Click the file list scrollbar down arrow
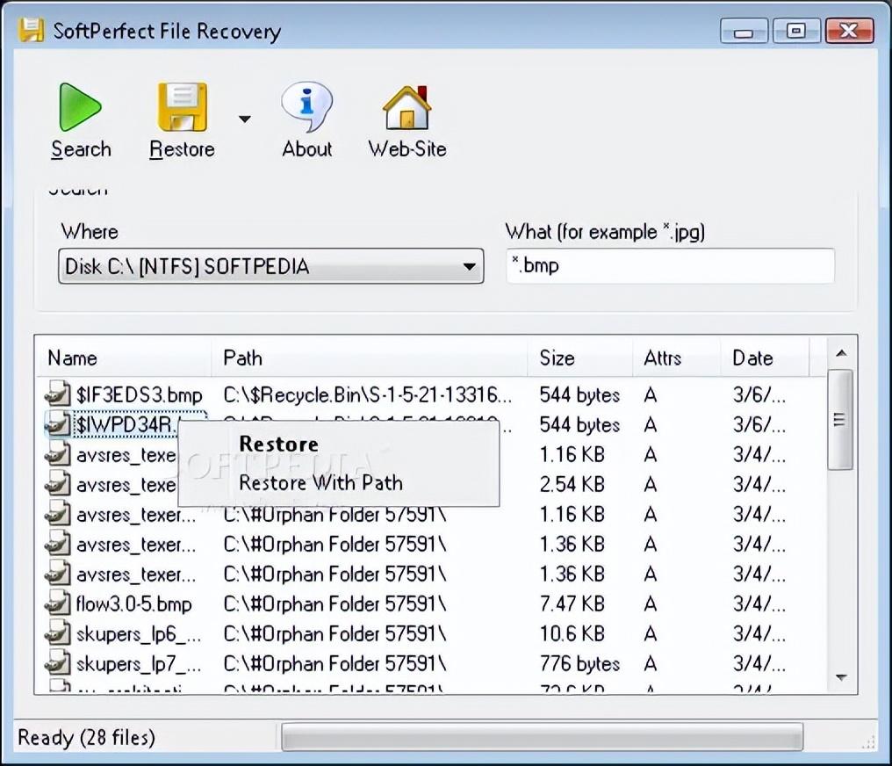Image resolution: width=892 pixels, height=766 pixels. (x=841, y=677)
